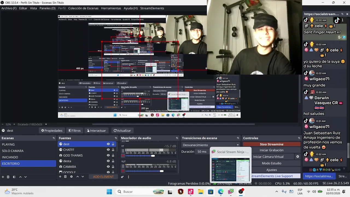Image resolution: width=350 pixels, height=197 pixels.
Task: Open Ajustes settings button
Action: point(272,170)
